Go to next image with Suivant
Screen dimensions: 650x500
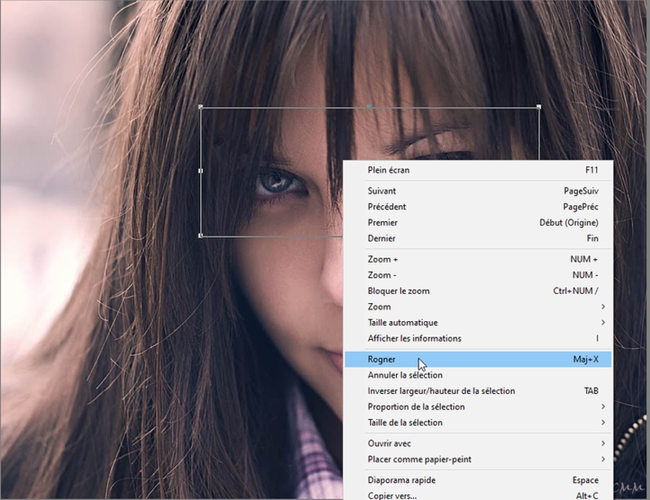[x=382, y=191]
